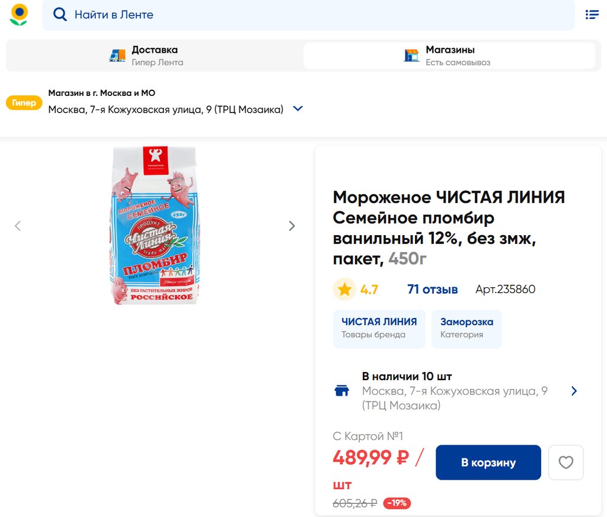Open the catalog list menu icon
Viewport: 607px width, 517px height.
592,15
